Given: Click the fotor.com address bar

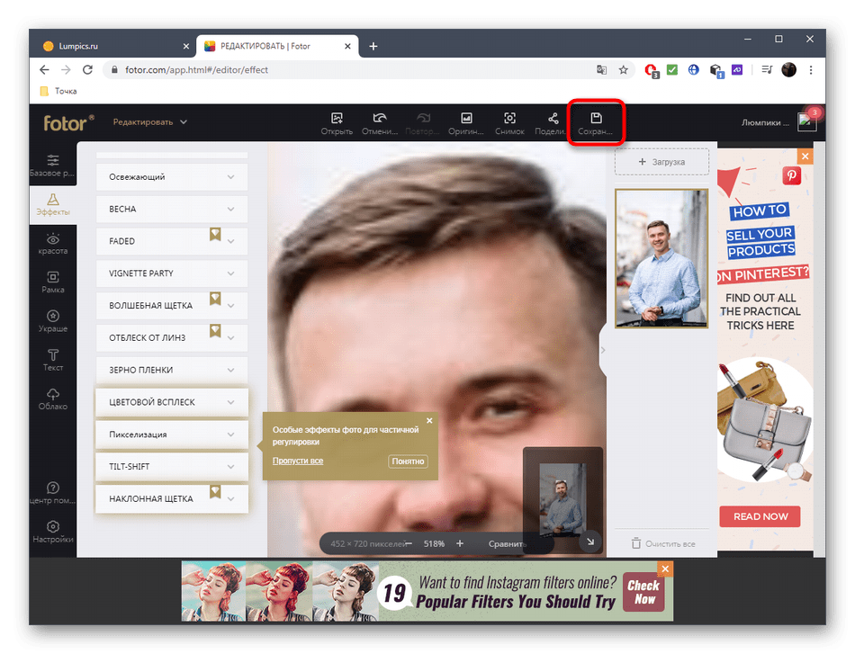Looking at the screenshot, I should (349, 70).
